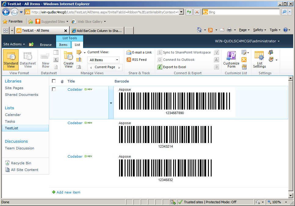This screenshot has width=295, height=206.
Task: Click the Create Column icon in Manage Views
Action: point(79,60)
